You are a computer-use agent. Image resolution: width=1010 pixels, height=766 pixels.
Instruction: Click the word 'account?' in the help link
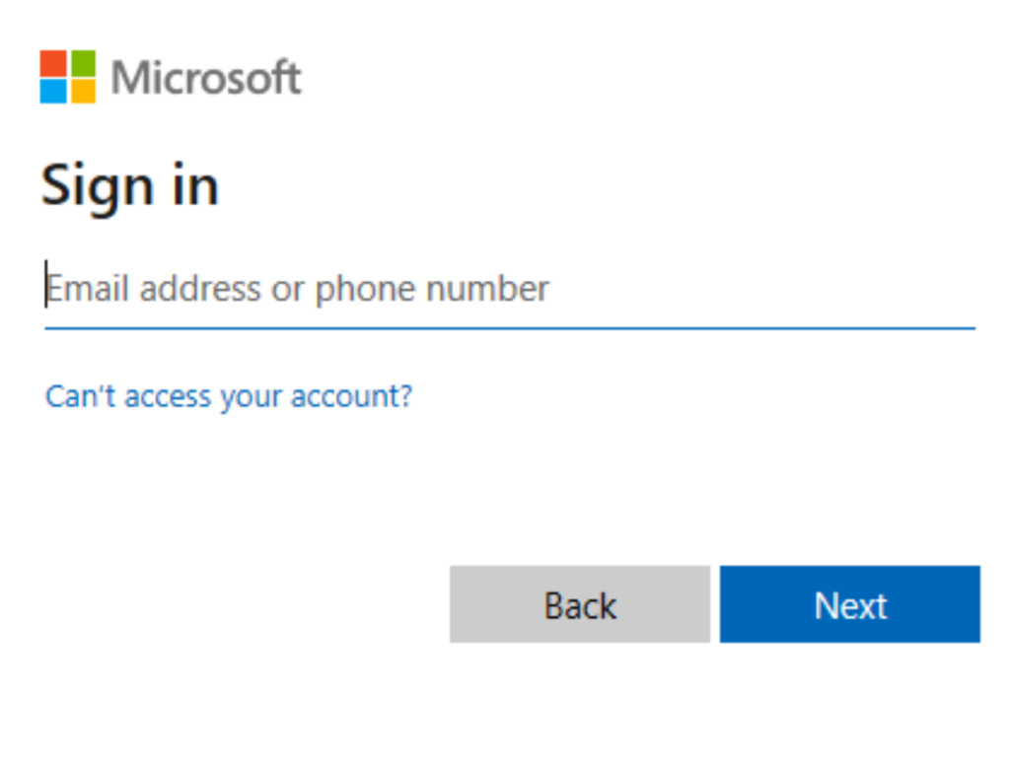coord(351,396)
